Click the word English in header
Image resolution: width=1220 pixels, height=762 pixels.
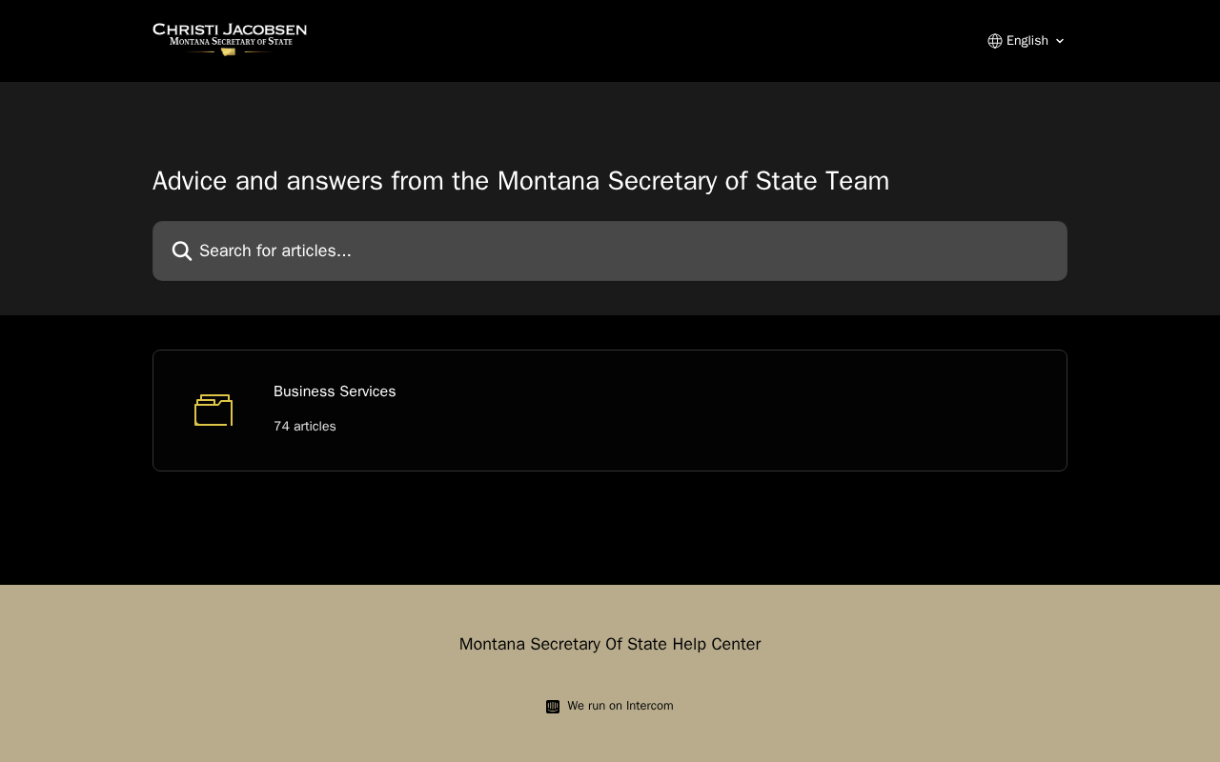1027,41
